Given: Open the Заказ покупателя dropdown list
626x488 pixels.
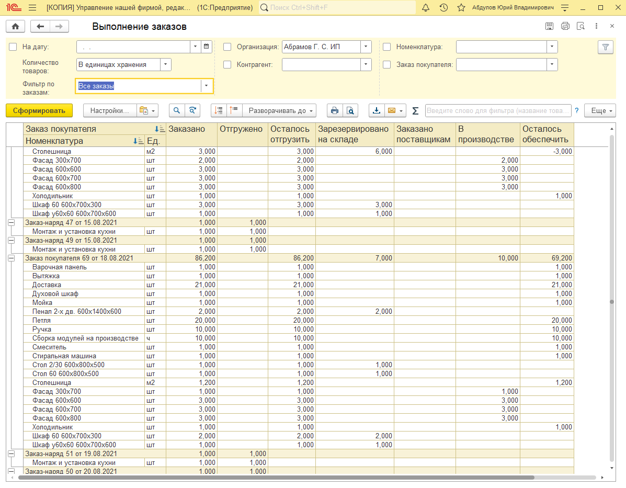Looking at the screenshot, I should point(552,64).
